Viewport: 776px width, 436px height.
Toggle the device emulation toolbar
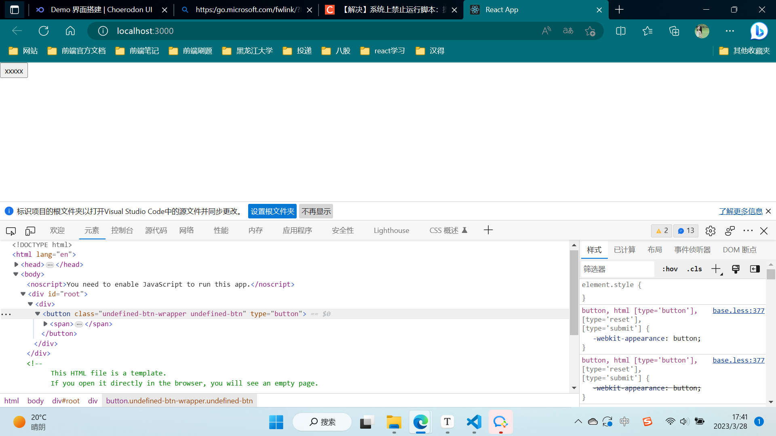pyautogui.click(x=30, y=231)
